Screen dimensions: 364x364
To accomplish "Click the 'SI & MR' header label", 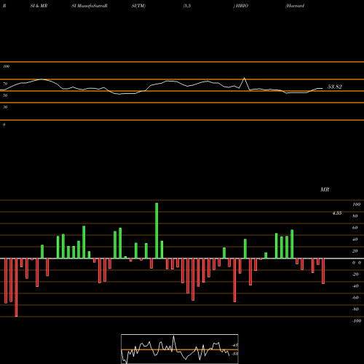I will (39, 6).
